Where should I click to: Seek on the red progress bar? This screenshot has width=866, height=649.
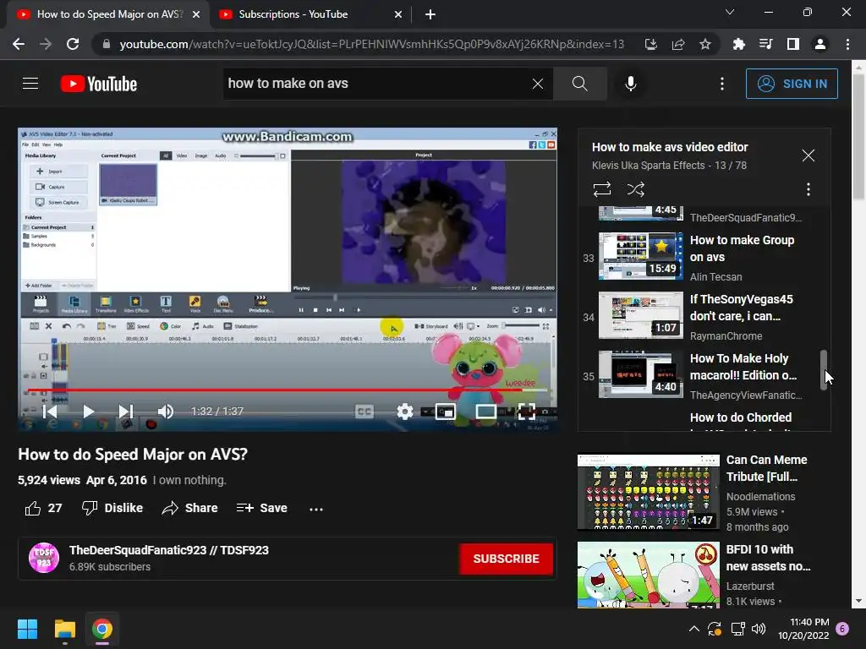[x=288, y=390]
